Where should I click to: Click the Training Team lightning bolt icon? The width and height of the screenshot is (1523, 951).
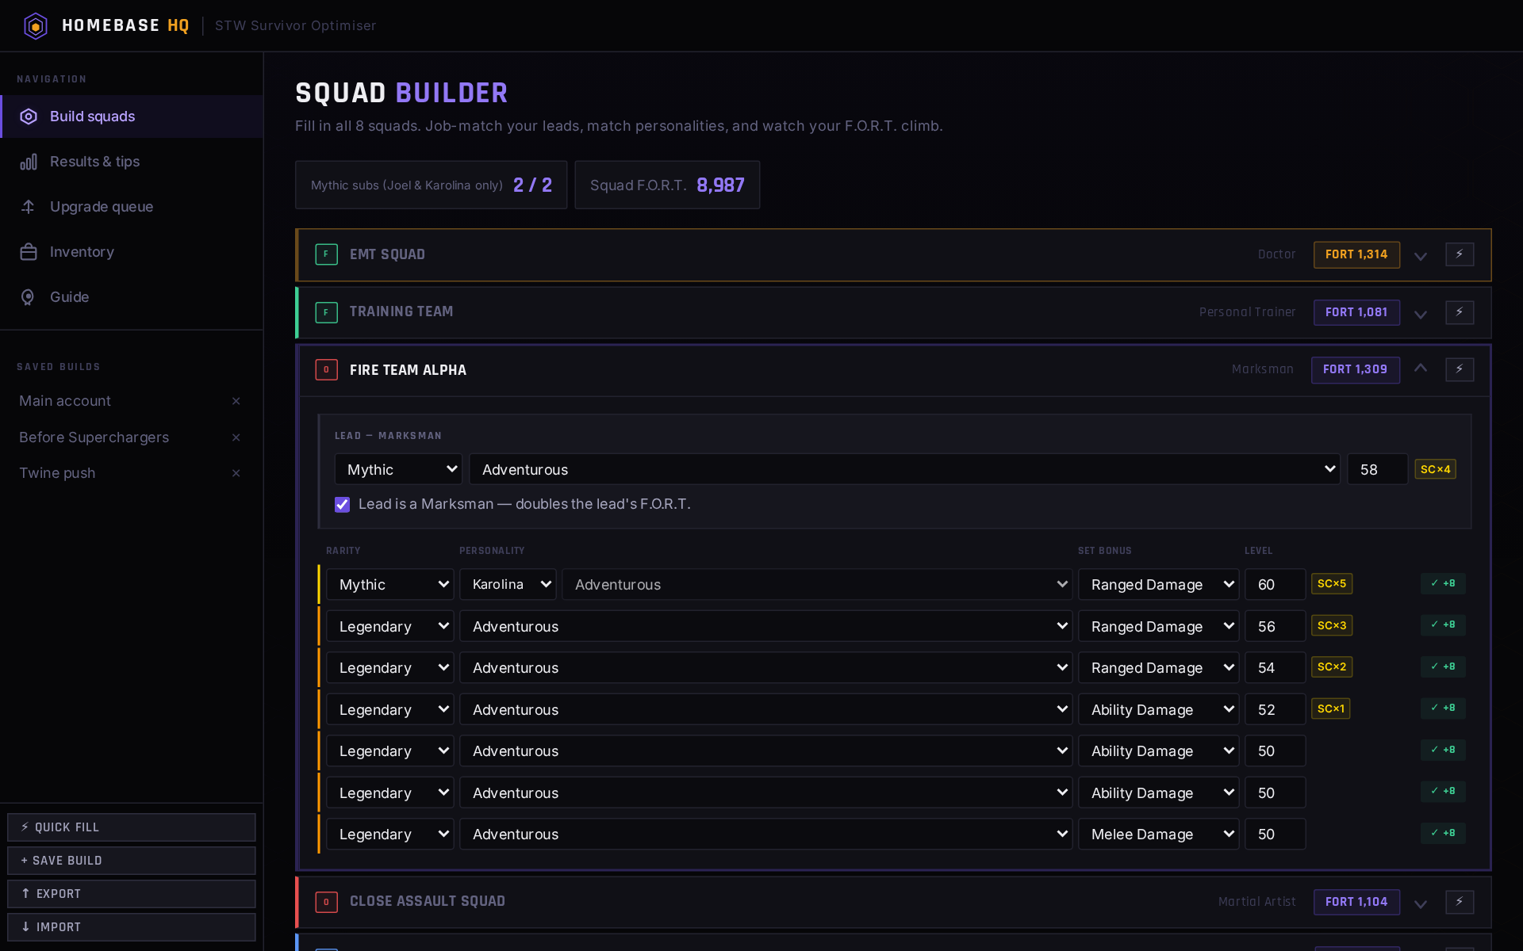tap(1460, 312)
